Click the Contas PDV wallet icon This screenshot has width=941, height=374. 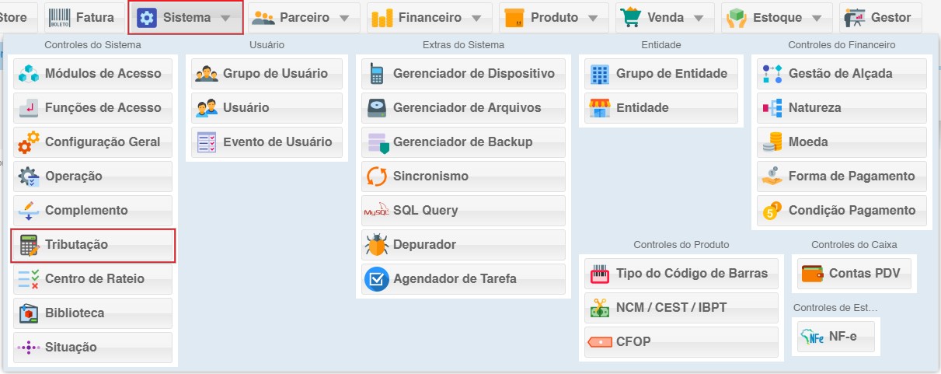812,274
